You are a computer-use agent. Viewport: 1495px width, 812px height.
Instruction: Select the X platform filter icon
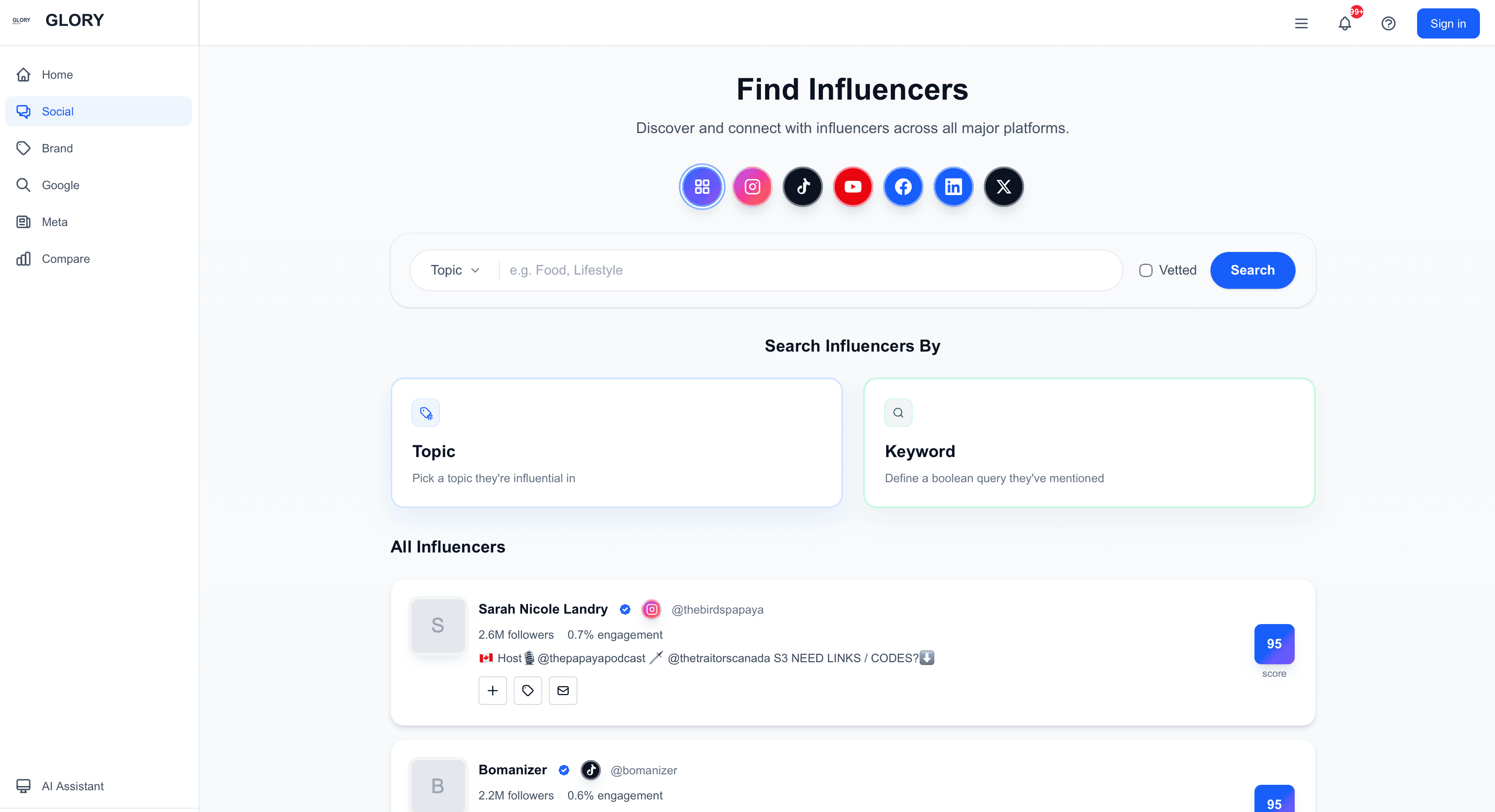click(x=1004, y=187)
